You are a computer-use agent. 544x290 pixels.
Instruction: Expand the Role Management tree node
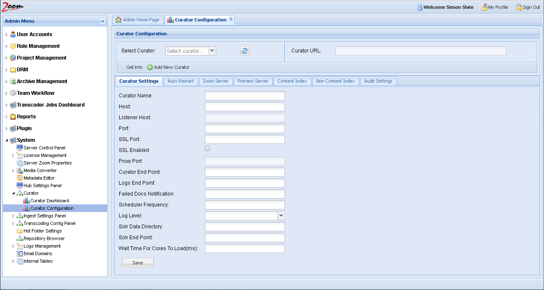click(6, 46)
